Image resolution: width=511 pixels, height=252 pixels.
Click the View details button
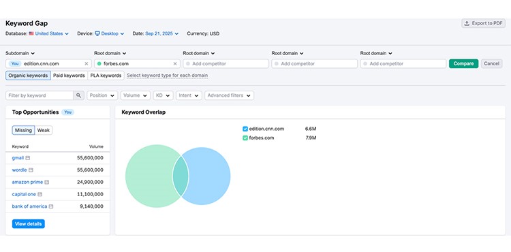[x=29, y=224]
